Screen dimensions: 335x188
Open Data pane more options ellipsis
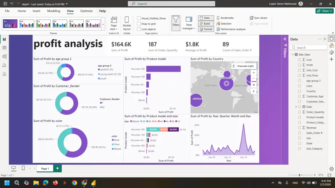click(x=320, y=39)
